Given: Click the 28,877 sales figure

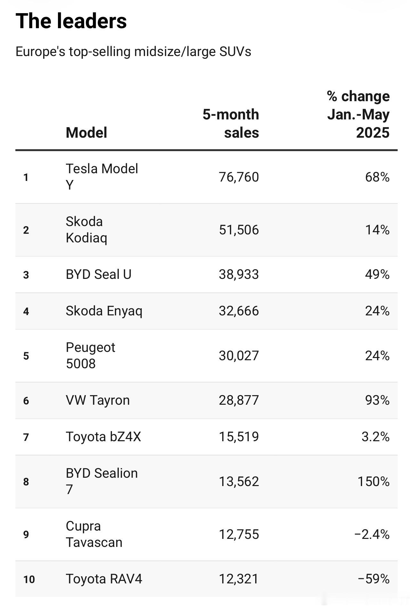Looking at the screenshot, I should click(x=239, y=400).
